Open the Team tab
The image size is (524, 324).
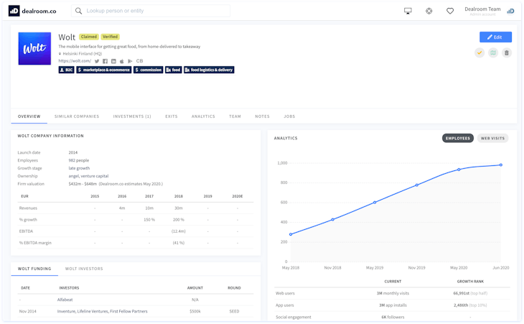click(x=235, y=116)
